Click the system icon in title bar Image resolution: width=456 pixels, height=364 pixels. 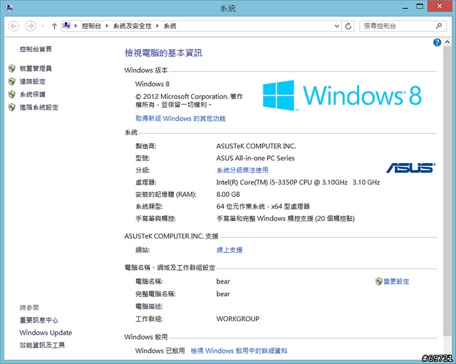coord(9,8)
